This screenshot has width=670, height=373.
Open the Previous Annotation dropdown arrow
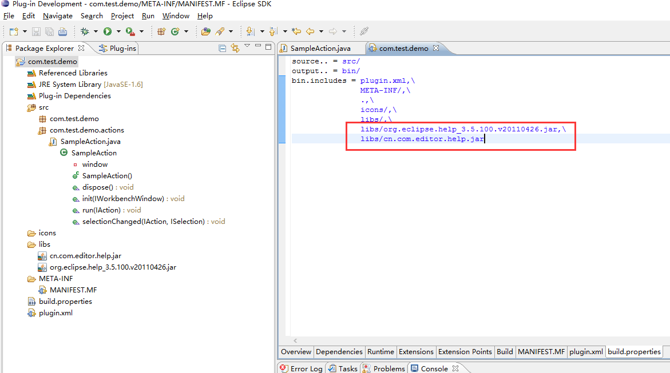[x=285, y=31]
